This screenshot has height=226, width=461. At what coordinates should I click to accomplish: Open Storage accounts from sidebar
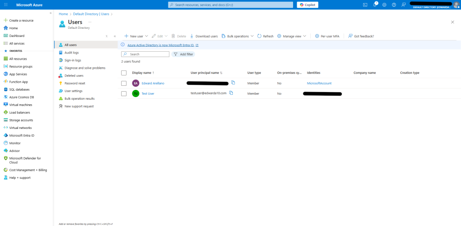coord(21,120)
